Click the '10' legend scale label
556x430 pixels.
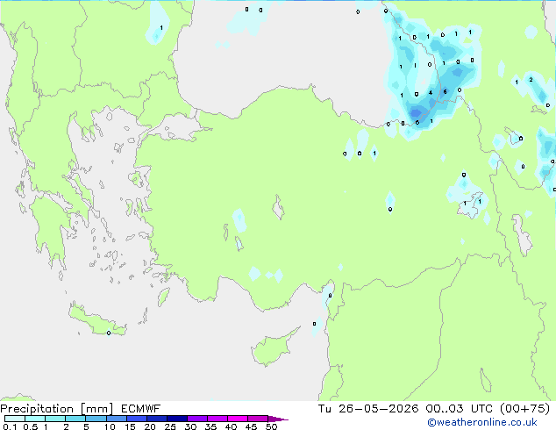110,426
